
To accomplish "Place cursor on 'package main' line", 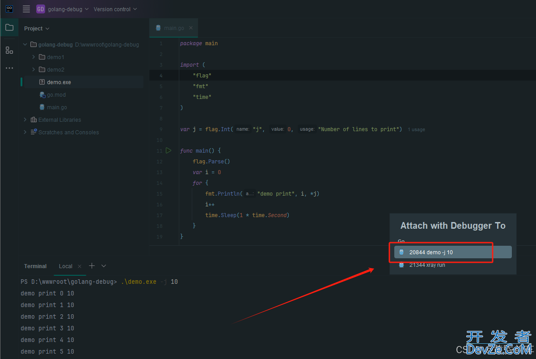I will pyautogui.click(x=198, y=43).
